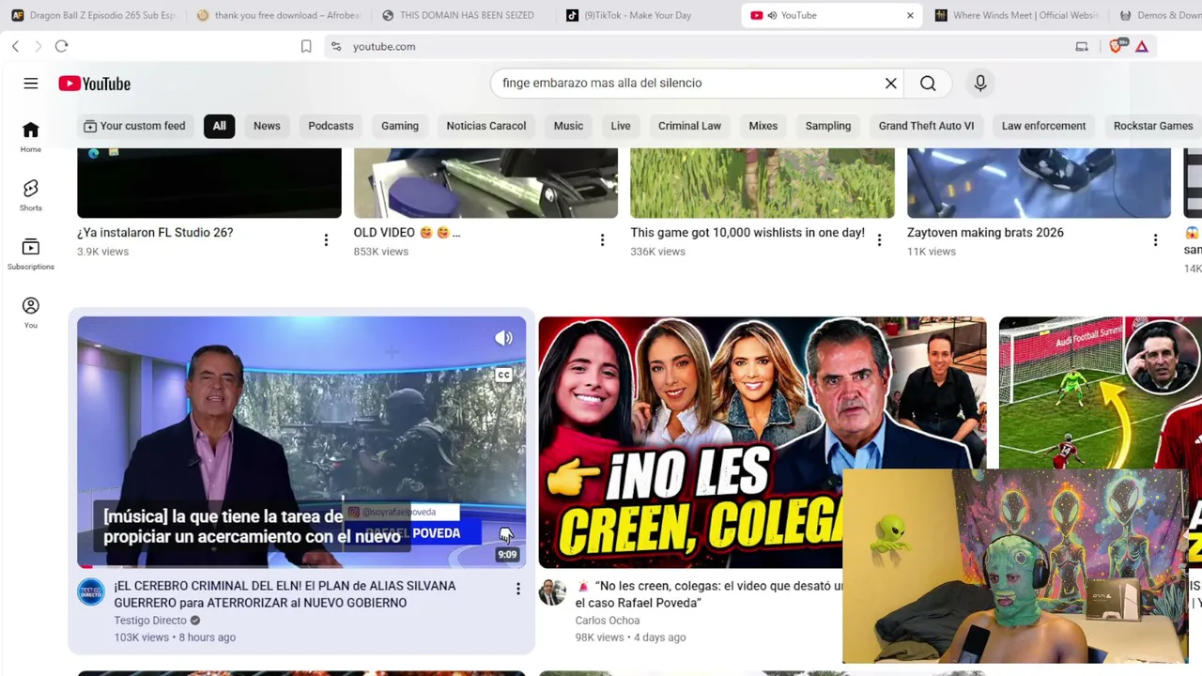Screen dimensions: 1202x676
Task: Open the ¿Ya instalaron FL Studio 26? title
Action: coord(155,233)
